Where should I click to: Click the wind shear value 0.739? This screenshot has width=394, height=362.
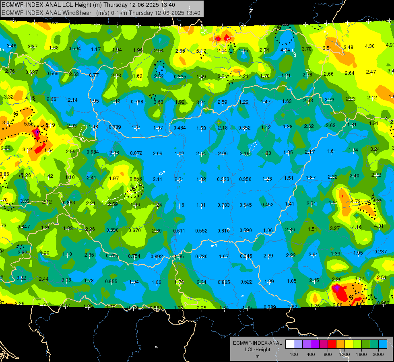[x=115, y=127]
